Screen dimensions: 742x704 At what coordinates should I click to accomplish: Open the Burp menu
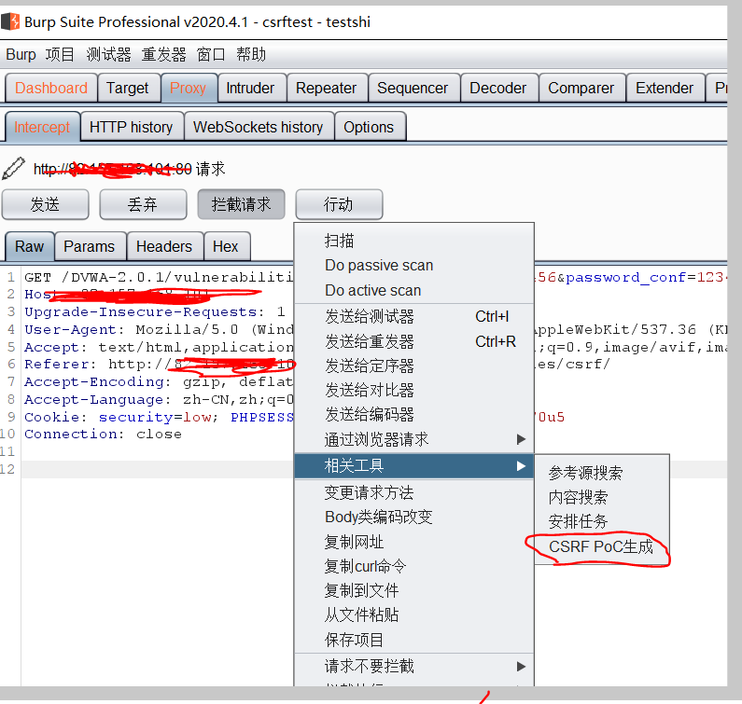coord(21,54)
